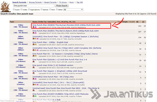Open Search Torrents in the top navigation
This screenshot has width=157, height=102.
pos(19,3)
